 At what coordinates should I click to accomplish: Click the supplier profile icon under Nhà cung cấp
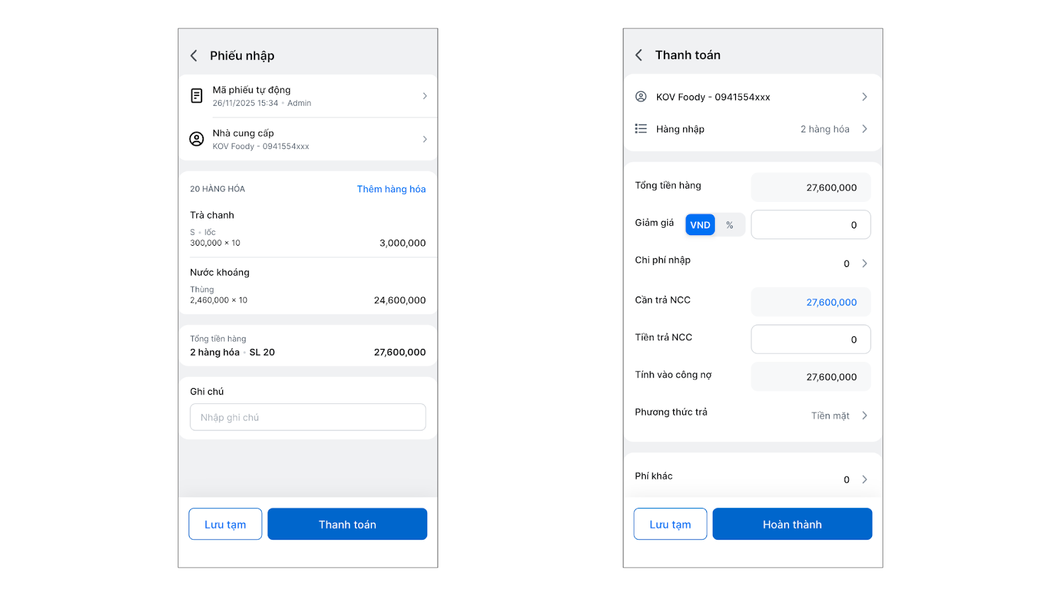(197, 139)
